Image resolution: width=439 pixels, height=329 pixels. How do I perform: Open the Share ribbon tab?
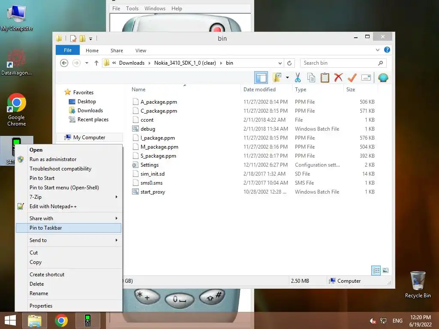point(117,51)
